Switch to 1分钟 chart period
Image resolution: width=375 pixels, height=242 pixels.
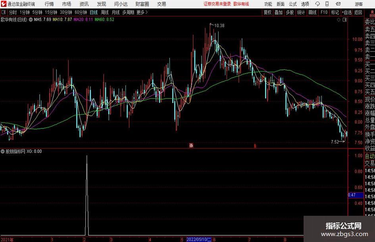tap(25, 12)
